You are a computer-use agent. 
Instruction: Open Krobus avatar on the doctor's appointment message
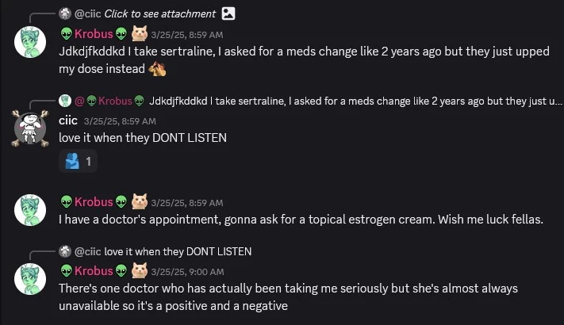pos(30,210)
